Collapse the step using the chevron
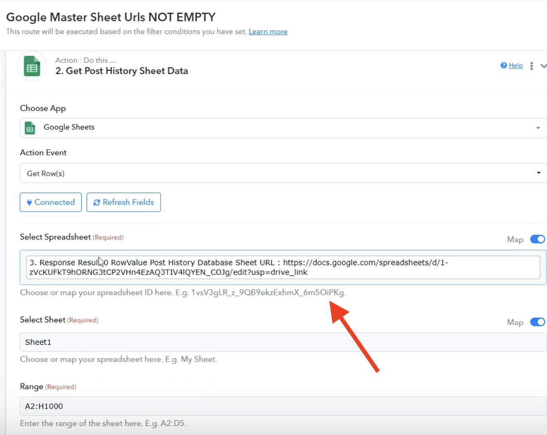 point(543,66)
